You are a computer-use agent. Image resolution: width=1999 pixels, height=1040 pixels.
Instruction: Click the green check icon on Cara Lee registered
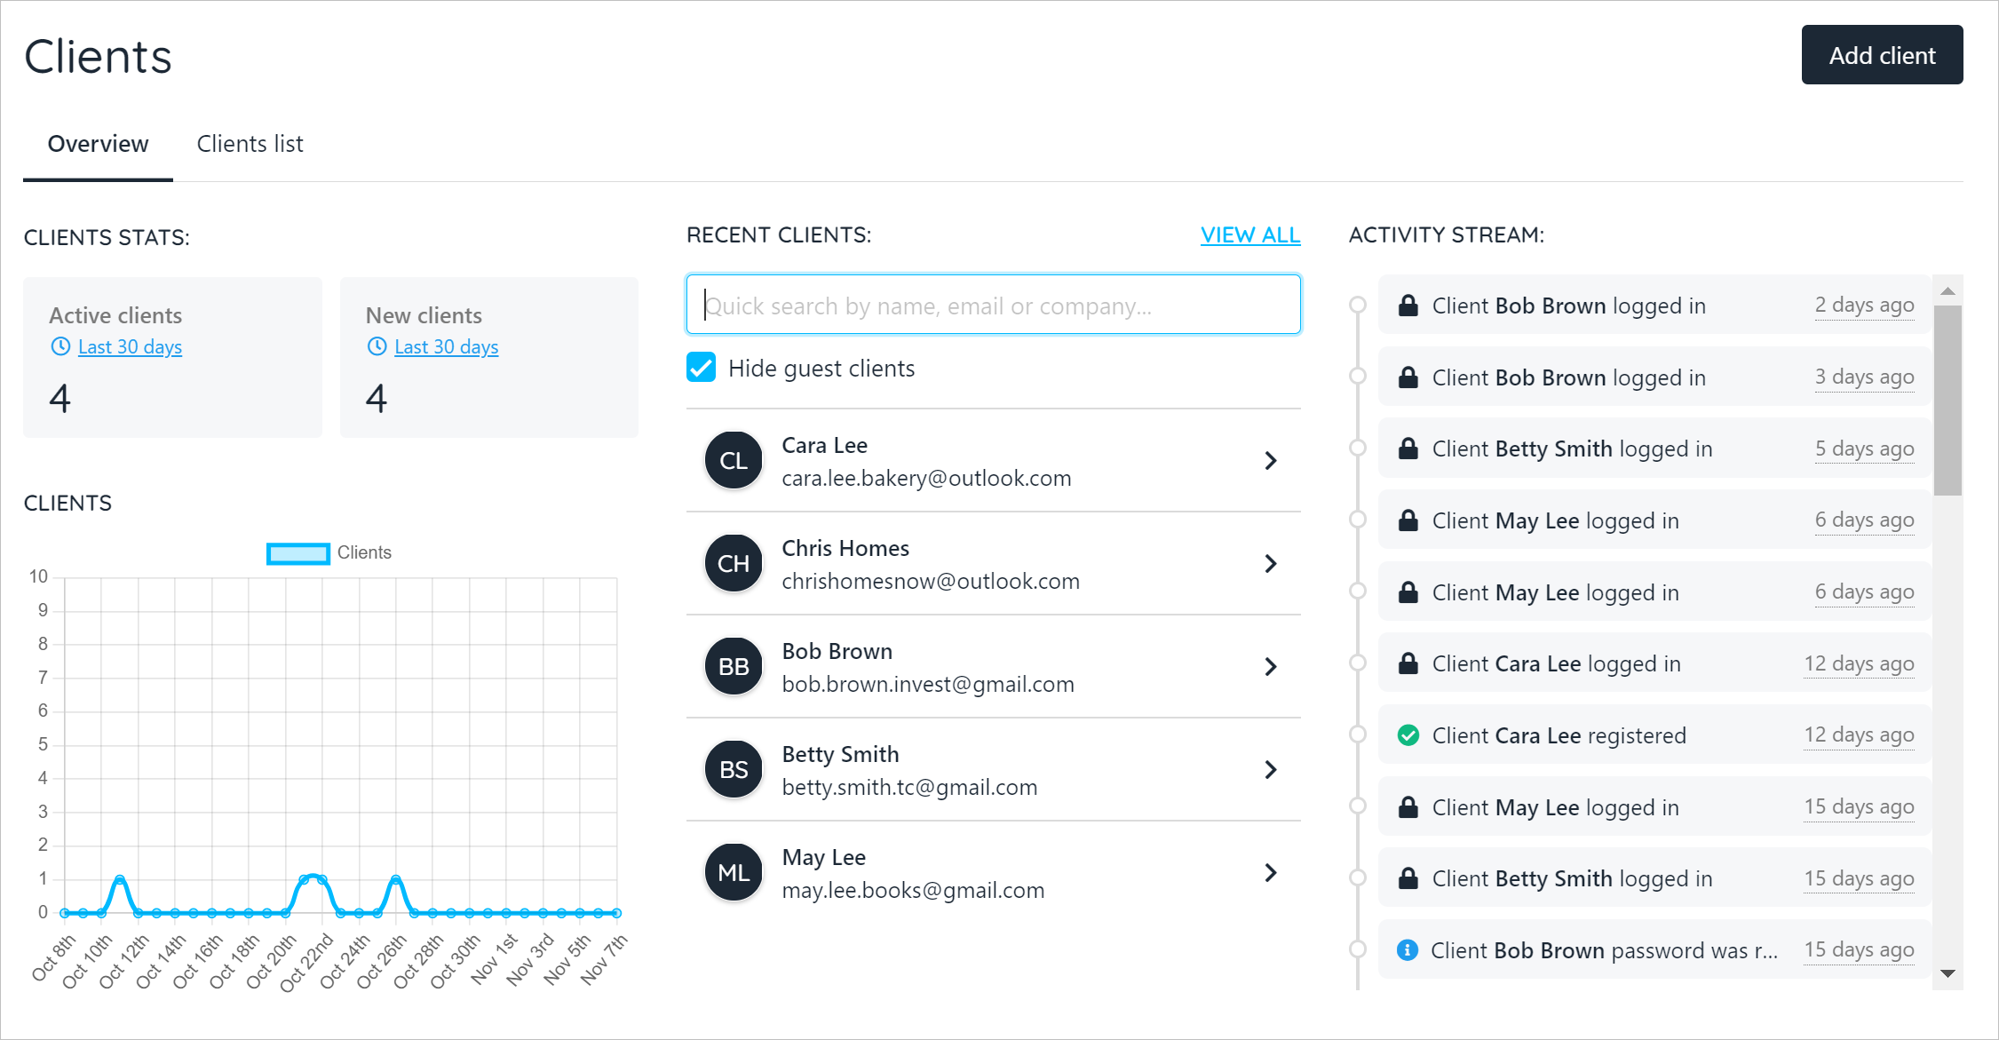pyautogui.click(x=1408, y=735)
